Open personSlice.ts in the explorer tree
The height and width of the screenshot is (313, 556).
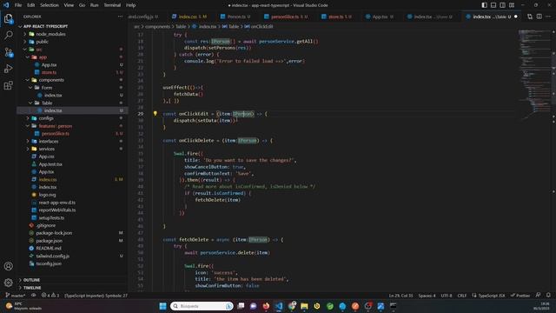tap(55, 133)
